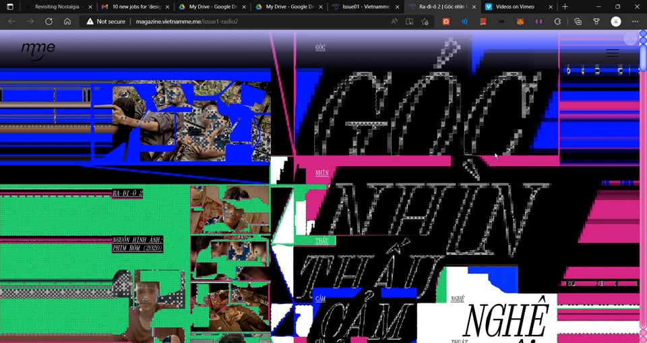This screenshot has width=647, height=343.
Task: Open the browser home page
Action: pyautogui.click(x=67, y=22)
